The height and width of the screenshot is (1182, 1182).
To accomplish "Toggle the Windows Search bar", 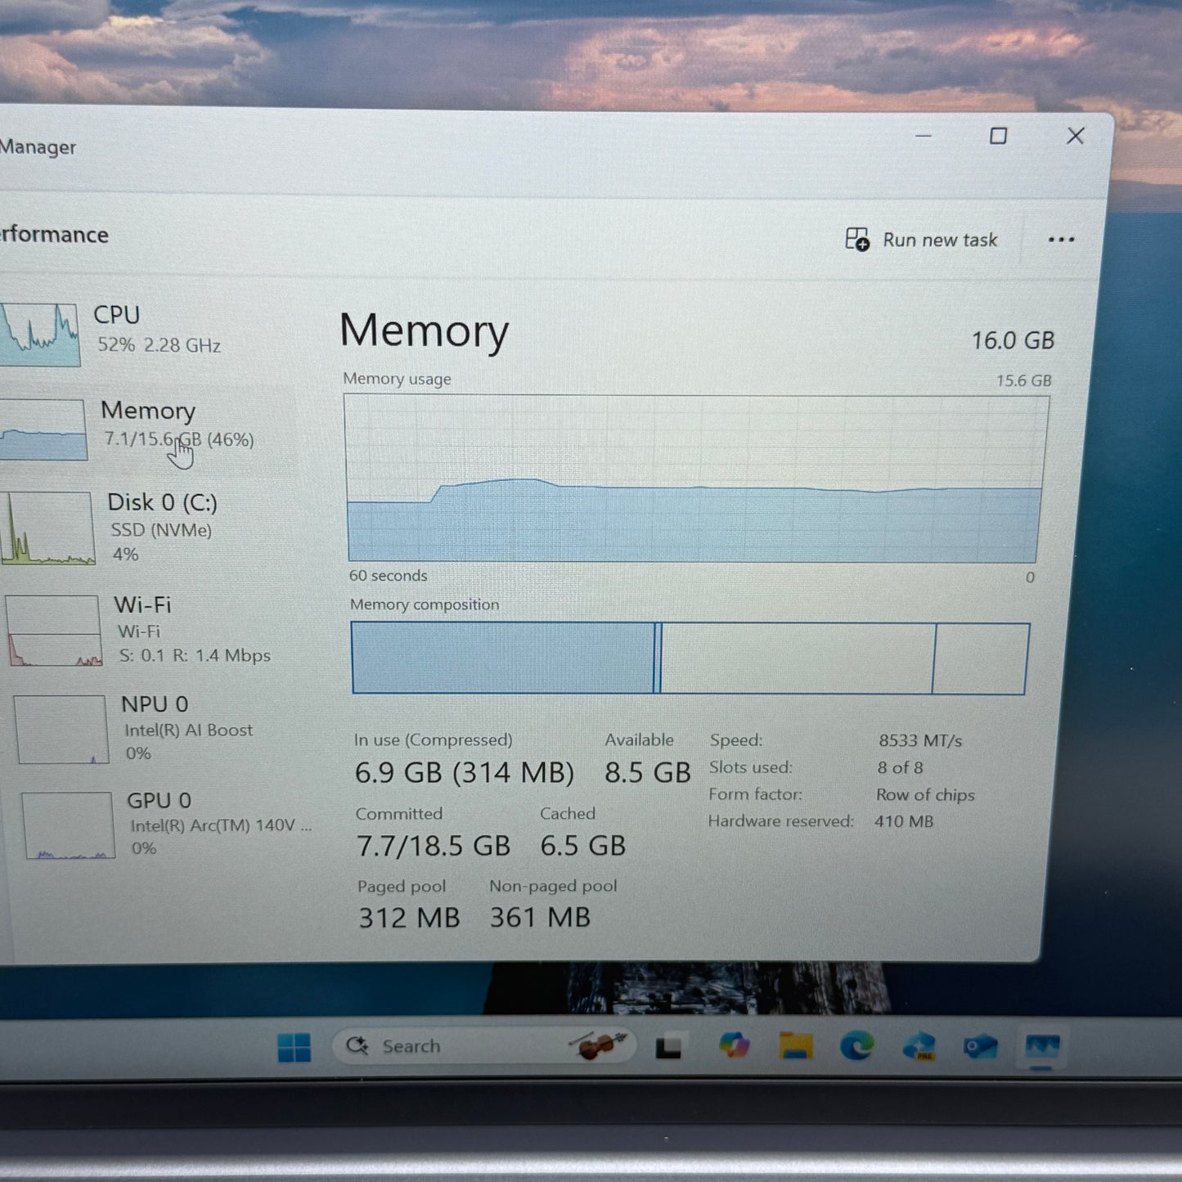I will (357, 1045).
